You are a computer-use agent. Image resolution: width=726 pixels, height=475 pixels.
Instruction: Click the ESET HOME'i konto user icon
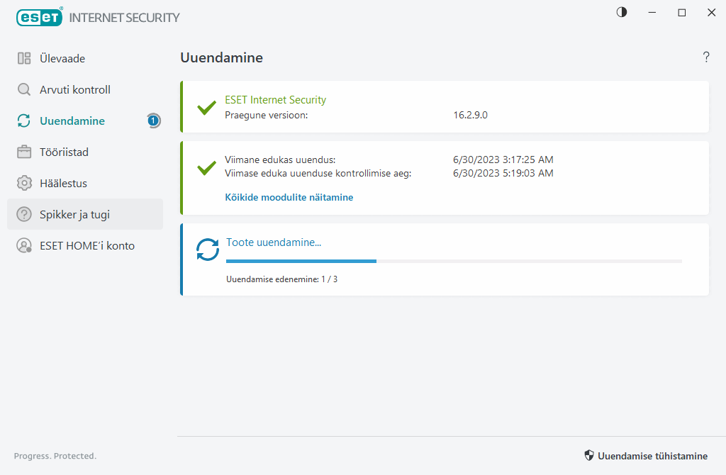[24, 246]
